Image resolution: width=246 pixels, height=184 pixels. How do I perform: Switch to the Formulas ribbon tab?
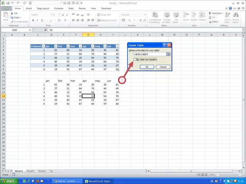[58, 8]
